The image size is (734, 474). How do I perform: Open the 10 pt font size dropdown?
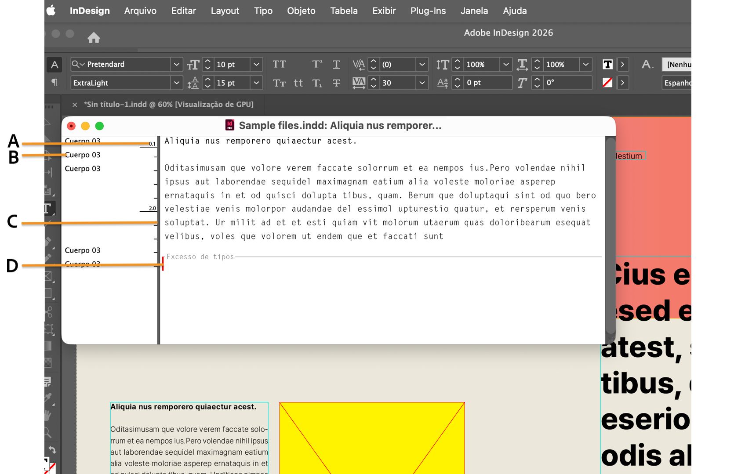(x=256, y=65)
